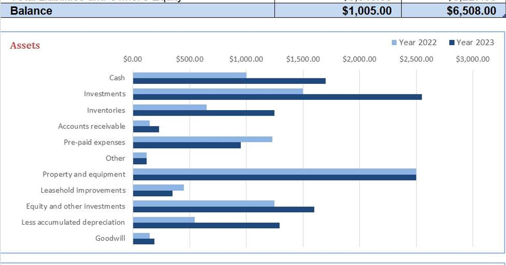This screenshot has width=506, height=265.
Task: Click the dark blue Goodwill bar
Action: (x=143, y=241)
